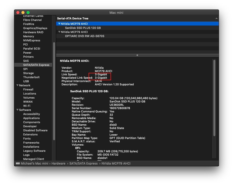Open FireWire in the sidebar

(x=29, y=24)
